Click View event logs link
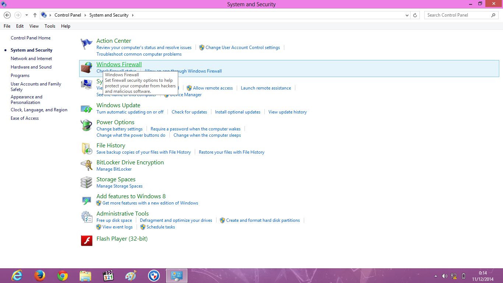This screenshot has height=283, width=503. [x=117, y=227]
